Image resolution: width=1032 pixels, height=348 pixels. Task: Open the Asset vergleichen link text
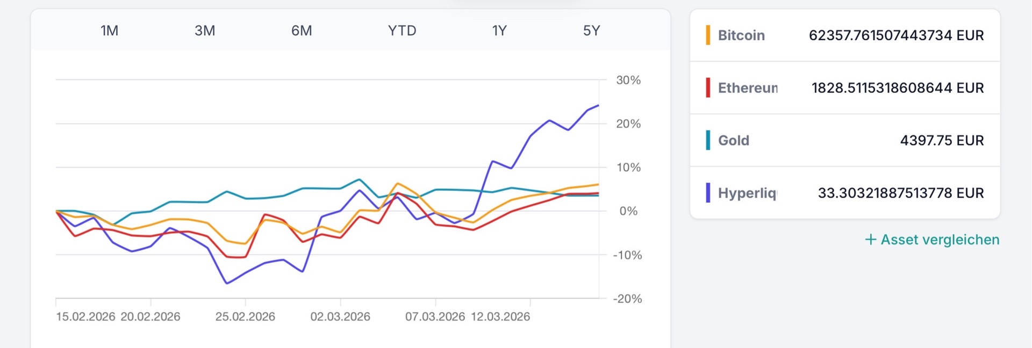[x=940, y=240]
